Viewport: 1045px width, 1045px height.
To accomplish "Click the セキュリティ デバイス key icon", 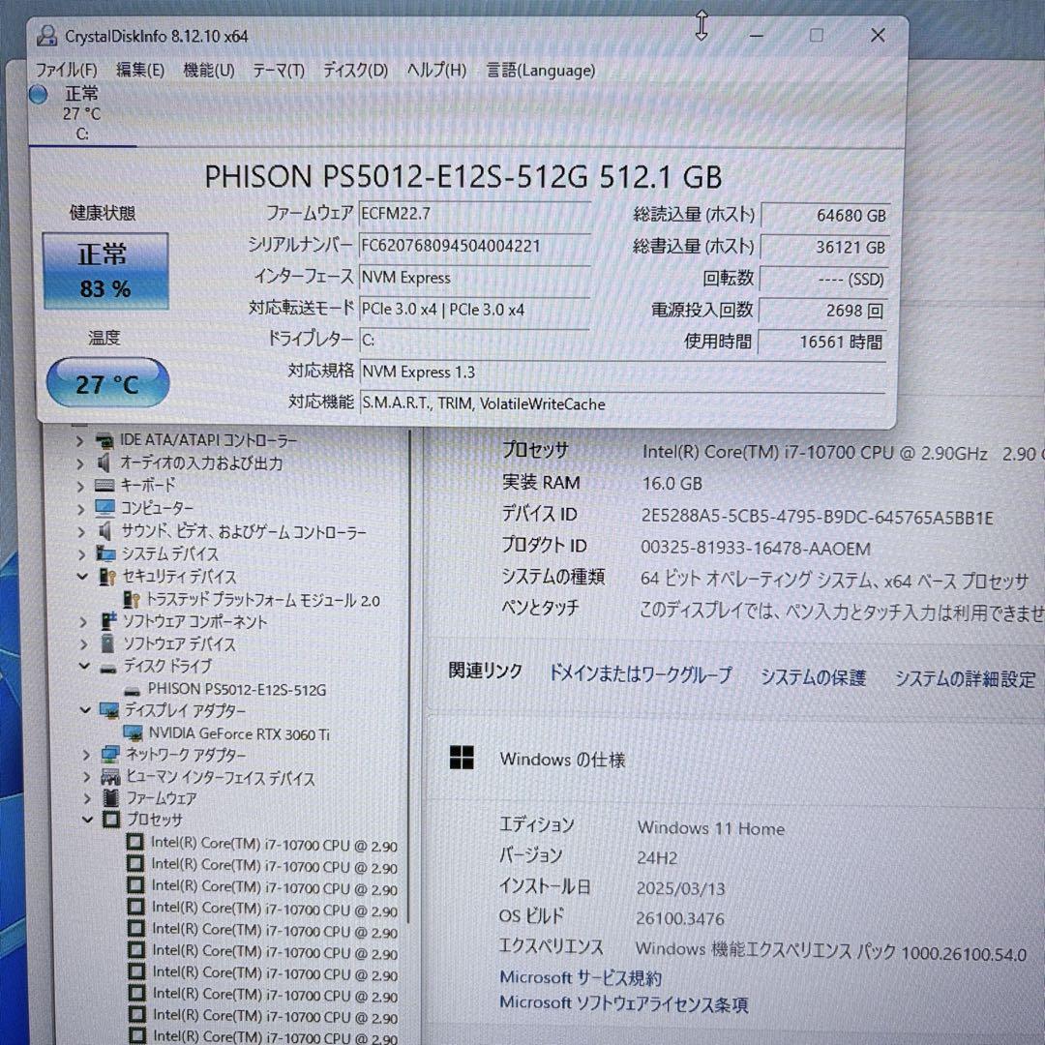I will (107, 577).
